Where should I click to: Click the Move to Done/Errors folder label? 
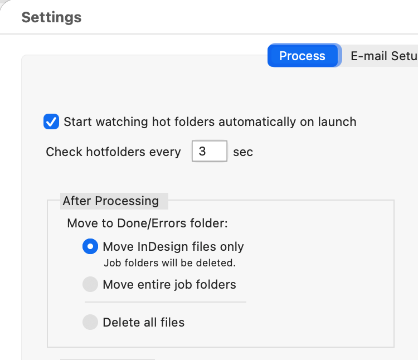[x=148, y=223]
